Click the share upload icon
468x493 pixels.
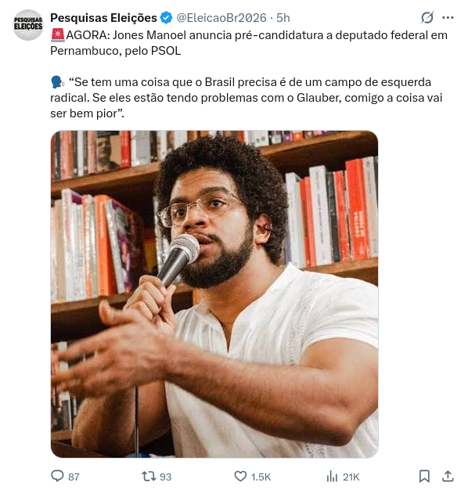448,476
